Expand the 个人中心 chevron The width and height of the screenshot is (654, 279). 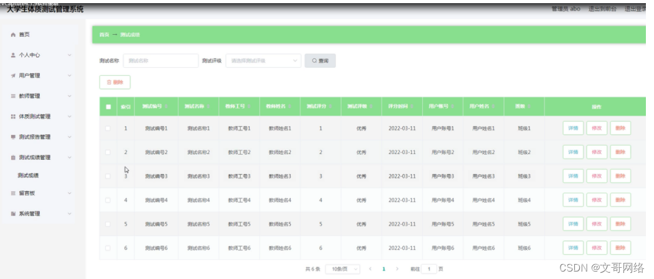click(70, 55)
